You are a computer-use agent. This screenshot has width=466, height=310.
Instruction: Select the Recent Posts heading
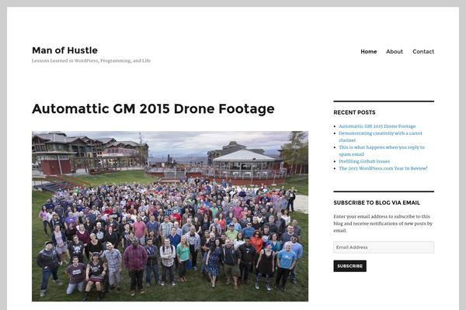point(354,112)
